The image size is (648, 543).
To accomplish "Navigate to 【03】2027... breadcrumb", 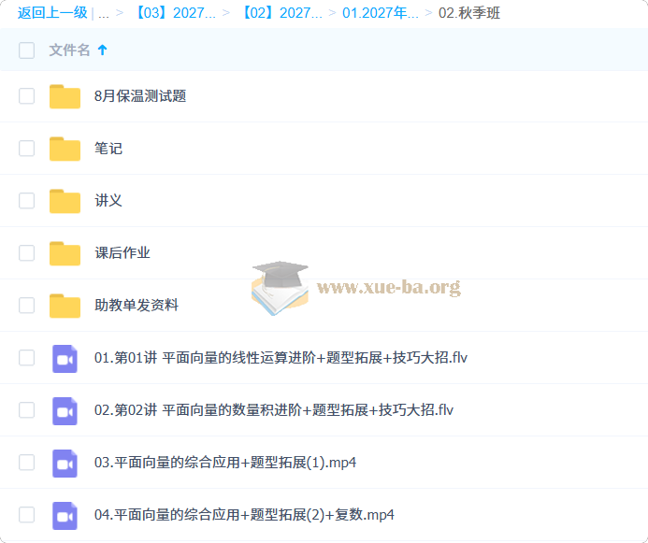I will [174, 13].
